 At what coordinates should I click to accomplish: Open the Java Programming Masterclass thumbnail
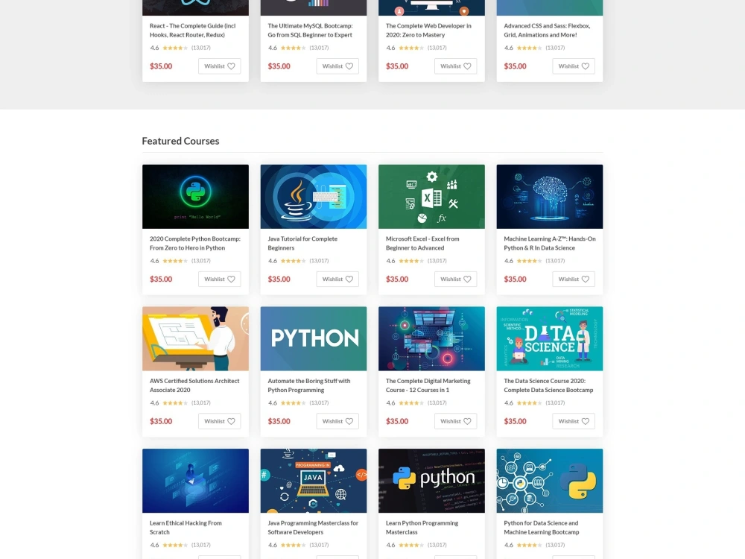(x=314, y=481)
